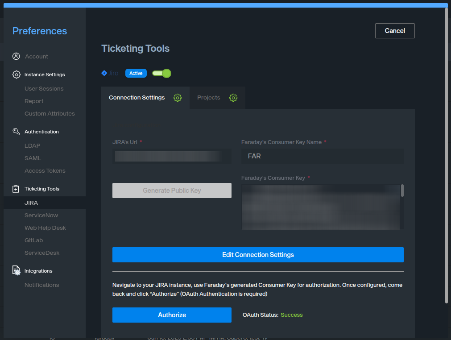The height and width of the screenshot is (340, 451).
Task: Click gear icon beside Projects tab
Action: 233,98
